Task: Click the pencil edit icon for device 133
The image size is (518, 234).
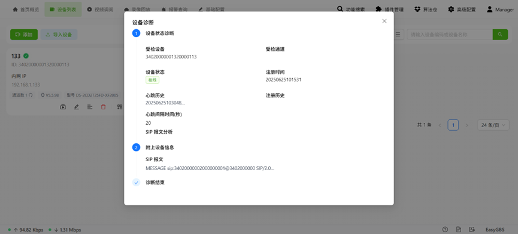Action: tap(76, 107)
